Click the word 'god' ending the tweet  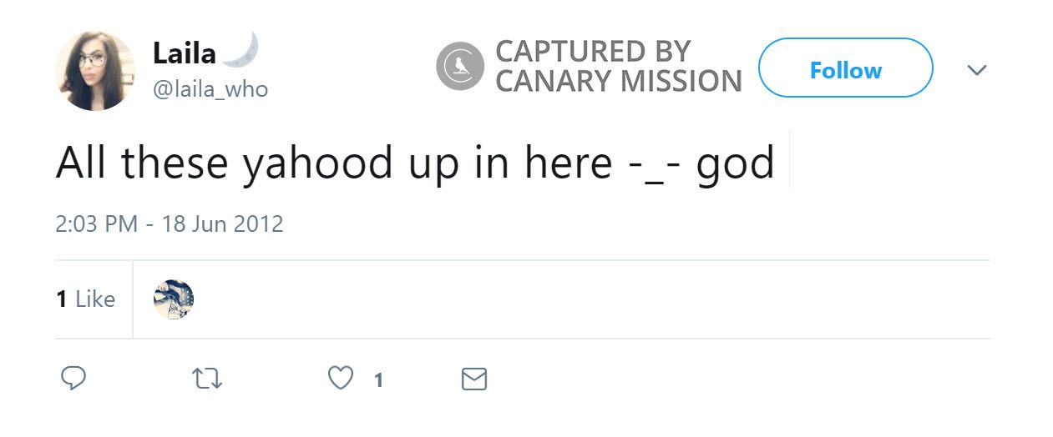click(735, 163)
